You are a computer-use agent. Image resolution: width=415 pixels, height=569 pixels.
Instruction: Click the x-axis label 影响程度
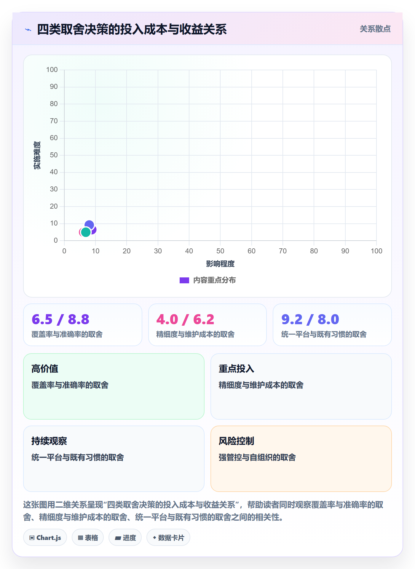click(220, 264)
